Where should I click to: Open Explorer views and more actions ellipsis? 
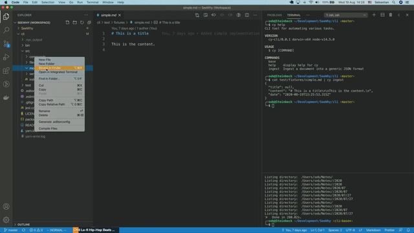(x=86, y=16)
